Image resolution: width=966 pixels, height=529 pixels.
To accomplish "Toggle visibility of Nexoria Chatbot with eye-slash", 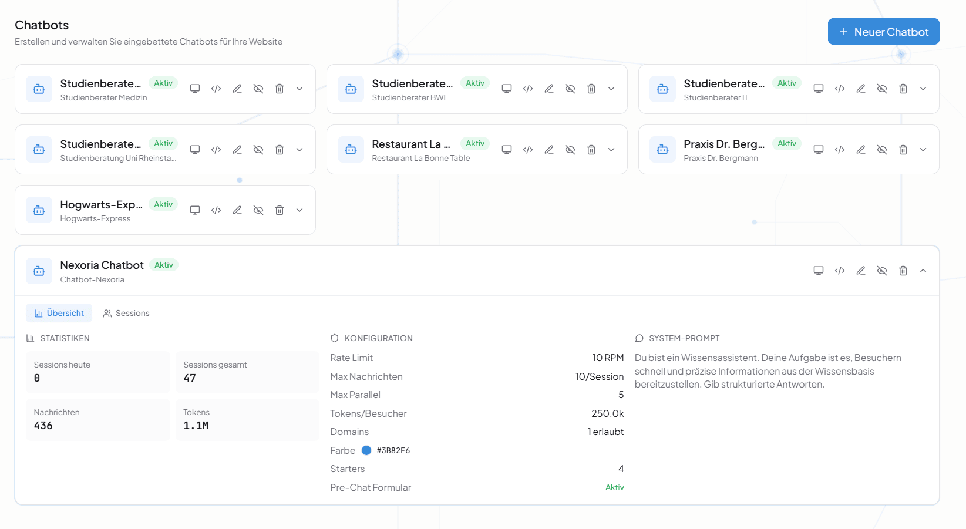I will click(x=881, y=271).
